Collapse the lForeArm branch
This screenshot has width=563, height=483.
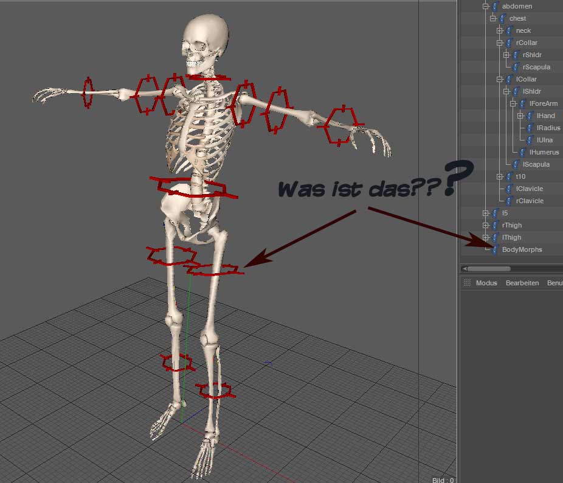point(514,104)
